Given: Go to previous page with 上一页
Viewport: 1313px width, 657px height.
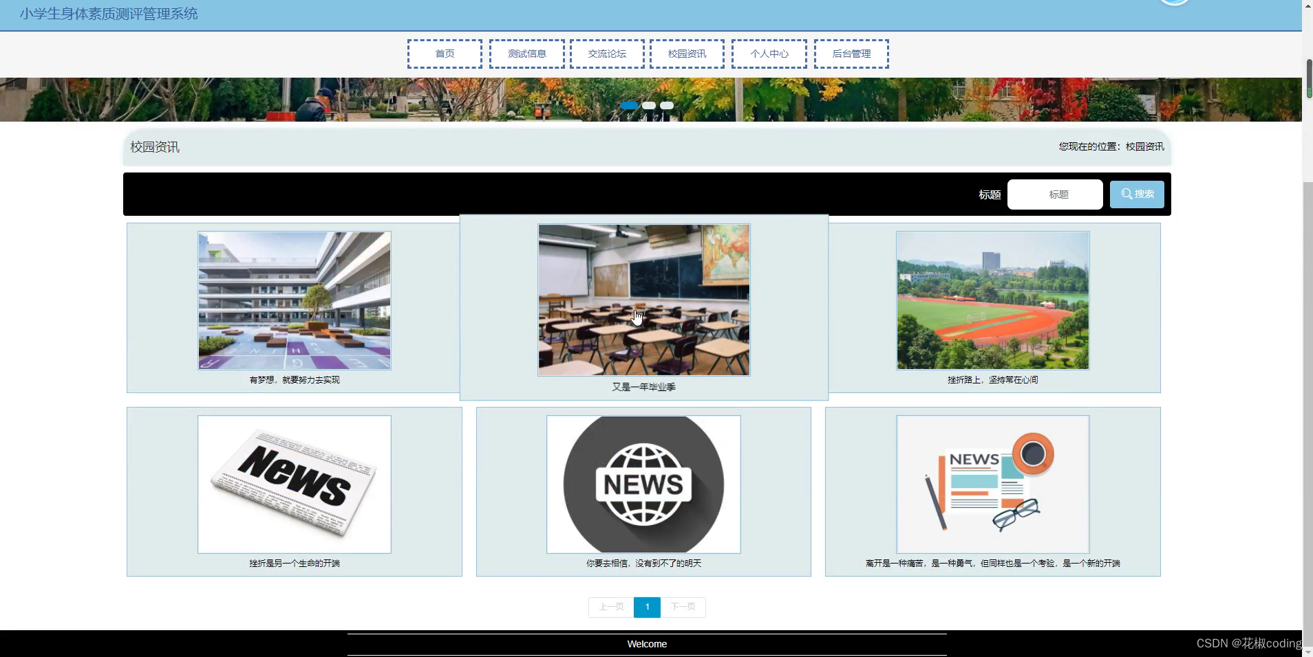Looking at the screenshot, I should coord(611,607).
